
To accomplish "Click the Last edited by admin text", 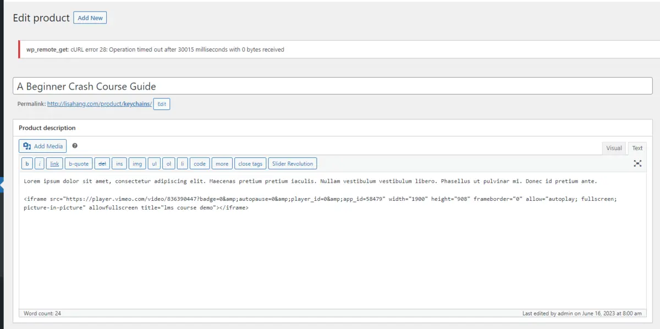I will tap(582, 314).
